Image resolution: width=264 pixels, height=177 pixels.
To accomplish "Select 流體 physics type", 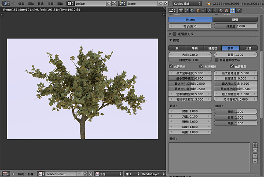I will (x=249, y=48).
